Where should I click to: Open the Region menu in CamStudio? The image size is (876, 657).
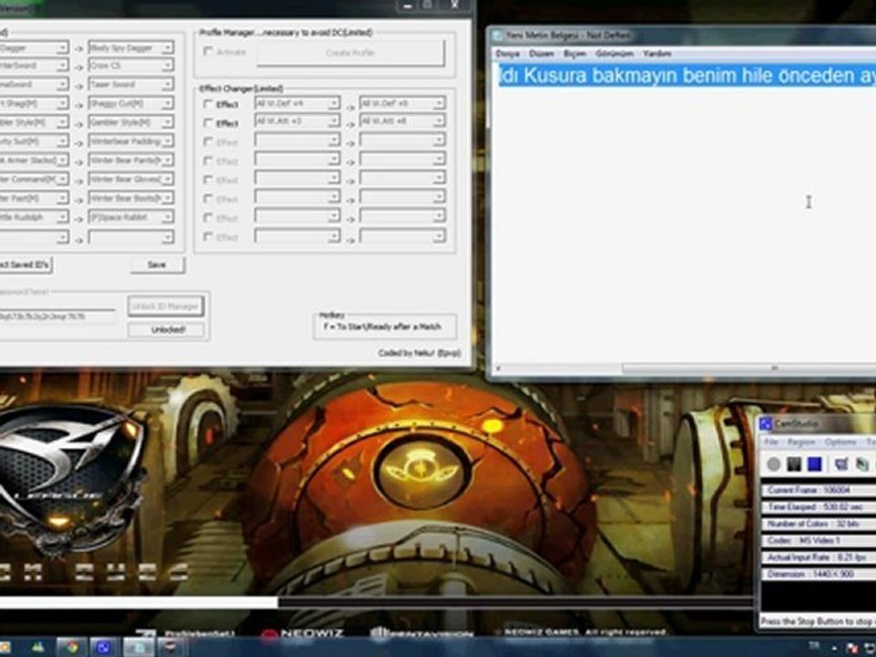click(x=801, y=442)
